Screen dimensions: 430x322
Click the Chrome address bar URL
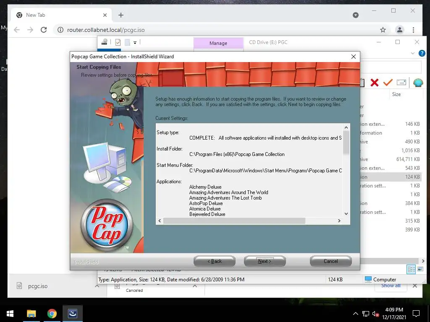(106, 30)
